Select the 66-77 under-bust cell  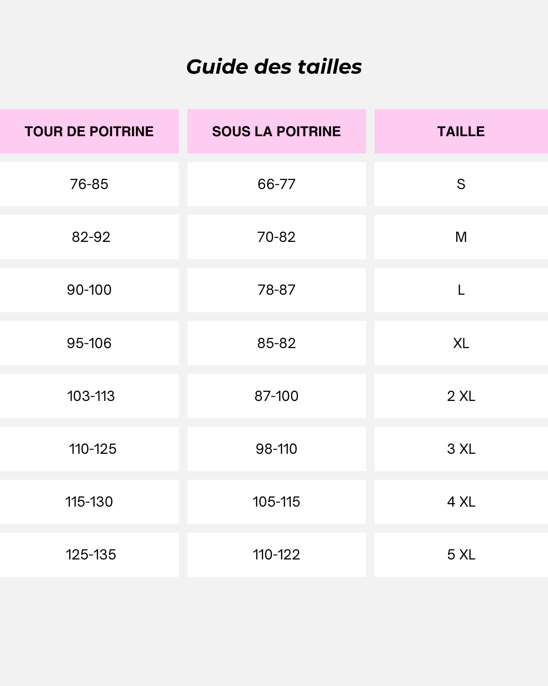pyautogui.click(x=277, y=184)
